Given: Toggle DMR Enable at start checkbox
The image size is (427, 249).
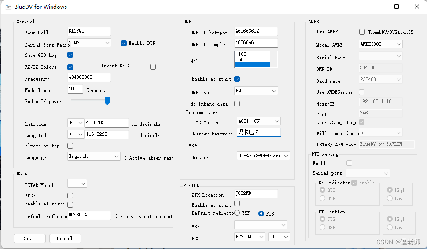Looking at the screenshot, I should [237, 79].
